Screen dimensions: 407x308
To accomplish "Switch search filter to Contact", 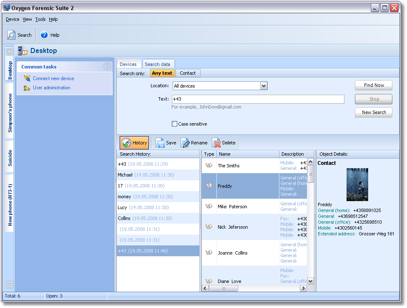I will coord(188,73).
